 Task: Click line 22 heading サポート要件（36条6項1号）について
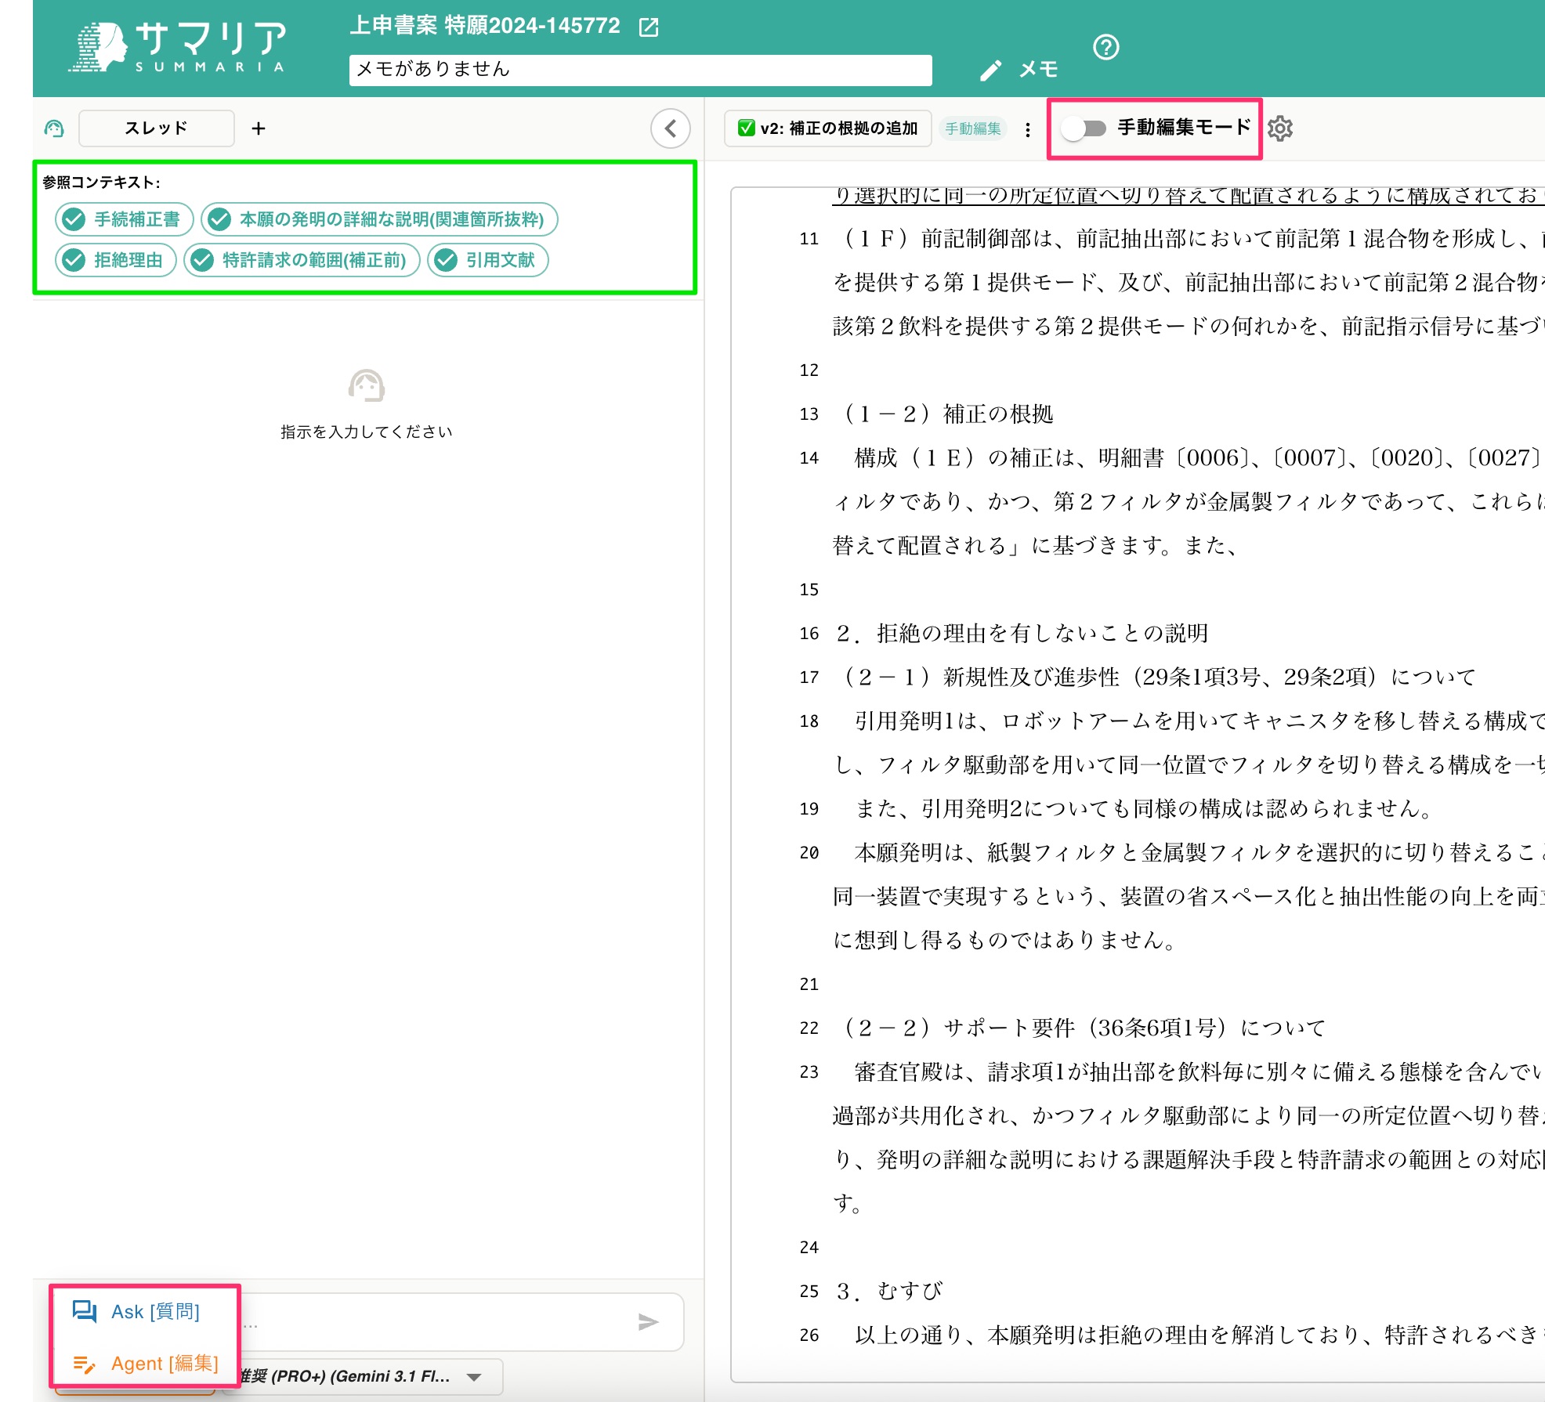pyautogui.click(x=1134, y=1028)
